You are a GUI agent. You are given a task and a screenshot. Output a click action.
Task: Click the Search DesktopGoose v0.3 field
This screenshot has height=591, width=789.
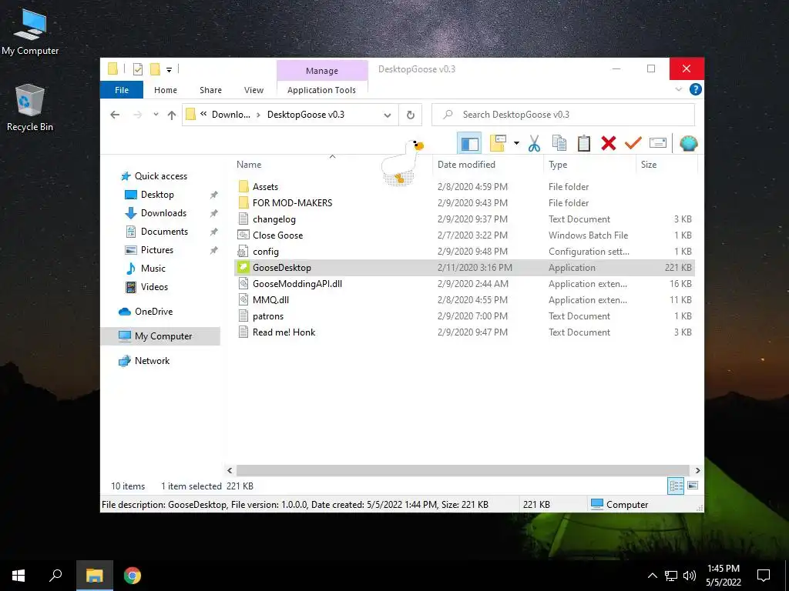click(563, 115)
